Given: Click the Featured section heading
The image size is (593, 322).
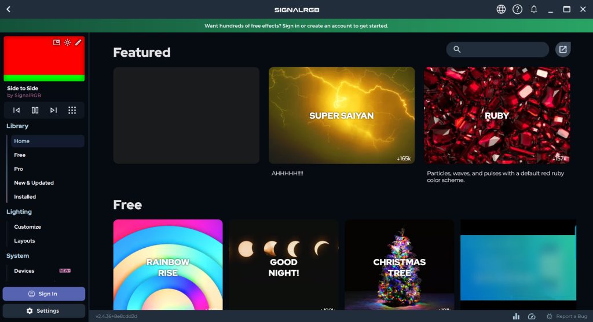Looking at the screenshot, I should click(142, 52).
